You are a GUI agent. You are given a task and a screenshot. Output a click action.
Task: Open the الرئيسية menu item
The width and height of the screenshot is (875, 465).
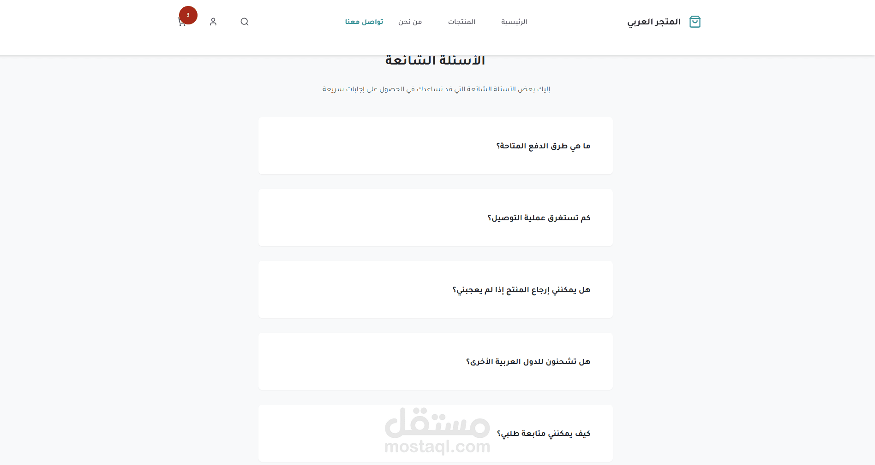point(514,22)
